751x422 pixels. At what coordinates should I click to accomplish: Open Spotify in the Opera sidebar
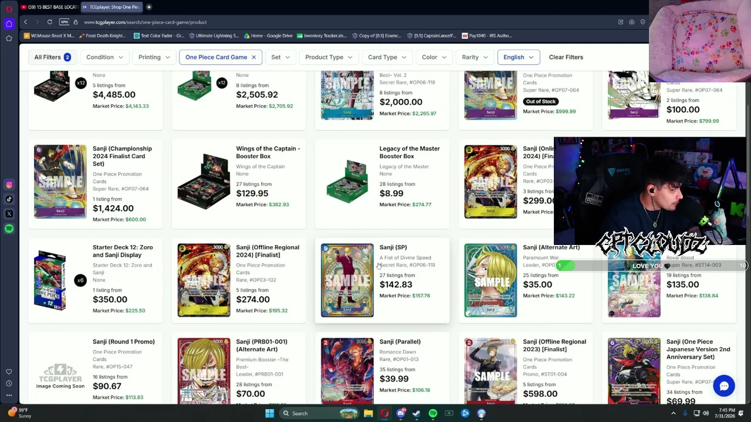9,229
